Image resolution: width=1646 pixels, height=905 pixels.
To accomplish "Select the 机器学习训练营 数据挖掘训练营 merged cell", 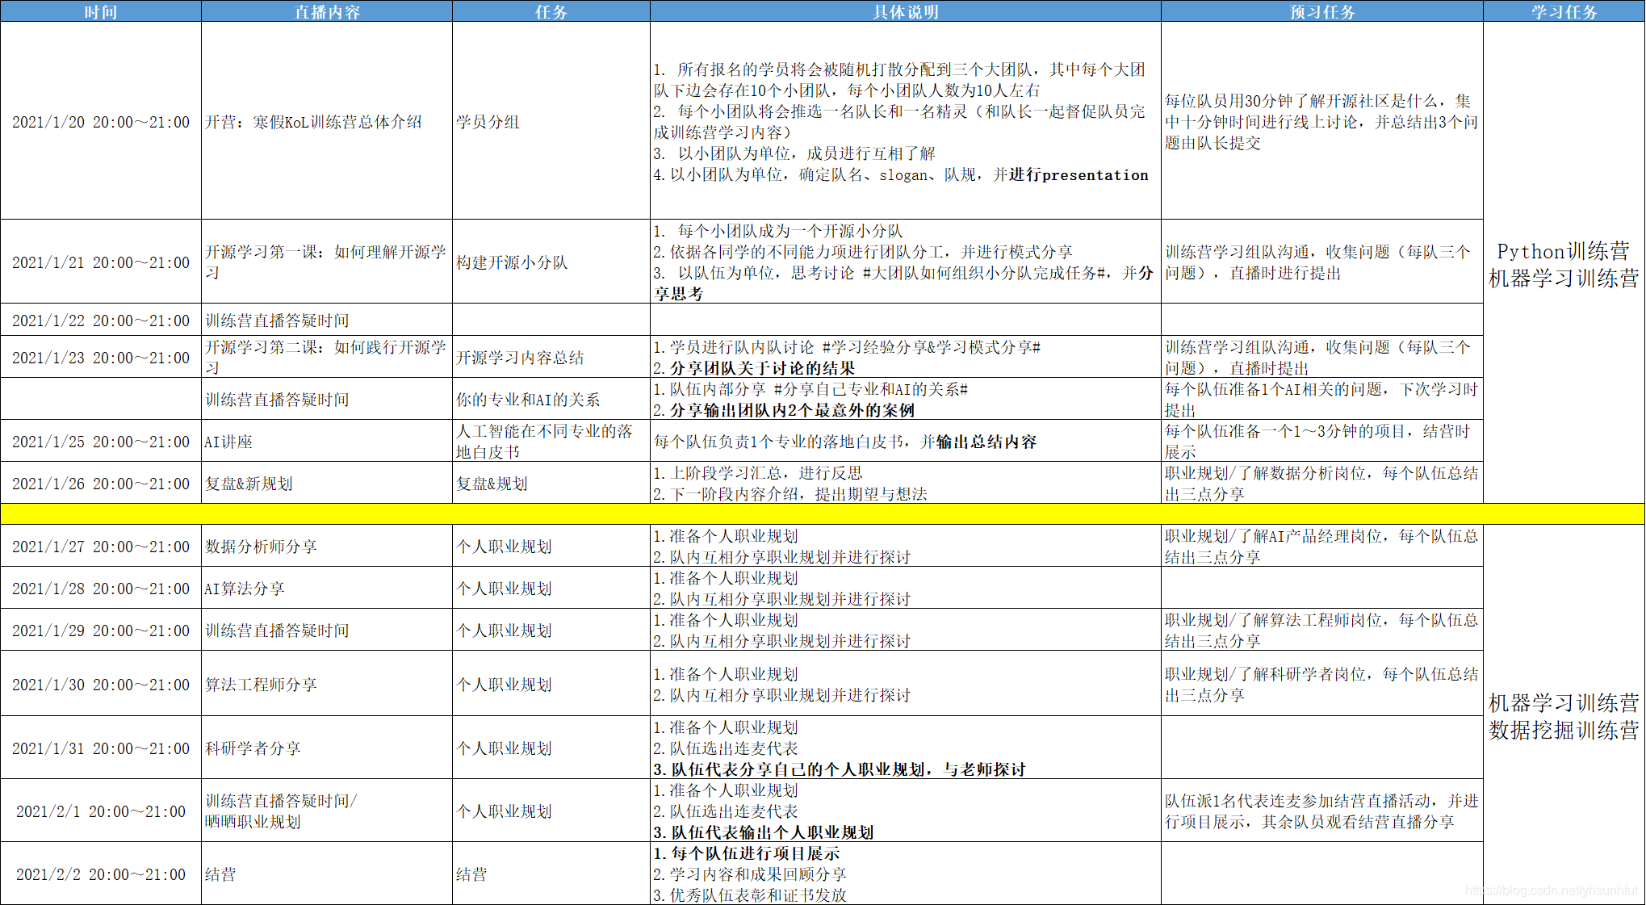I will point(1564,716).
